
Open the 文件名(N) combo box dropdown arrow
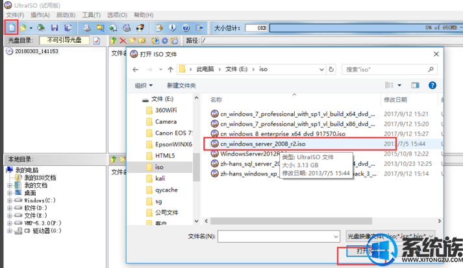(336, 236)
